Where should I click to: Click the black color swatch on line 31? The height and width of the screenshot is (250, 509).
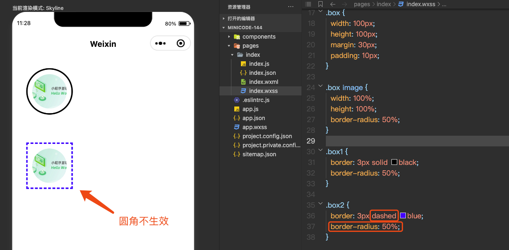point(394,162)
